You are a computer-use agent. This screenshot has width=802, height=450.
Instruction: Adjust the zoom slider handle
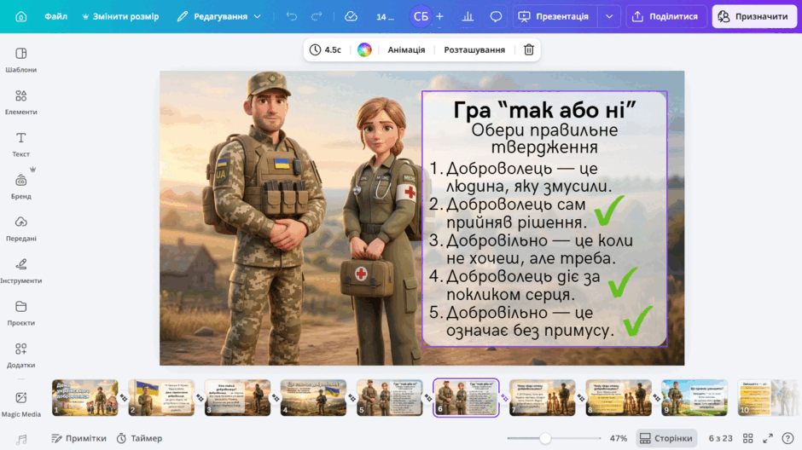[x=545, y=438]
